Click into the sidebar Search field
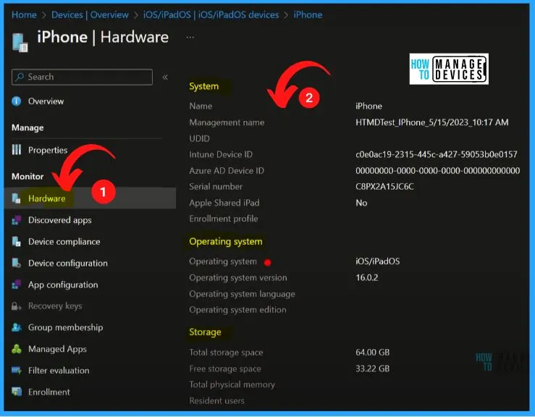This screenshot has height=417, width=535. tap(82, 77)
